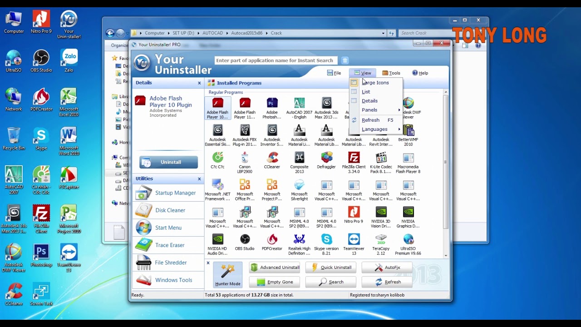Click the clear search icon beside search box
581x327 pixels.
click(x=345, y=60)
